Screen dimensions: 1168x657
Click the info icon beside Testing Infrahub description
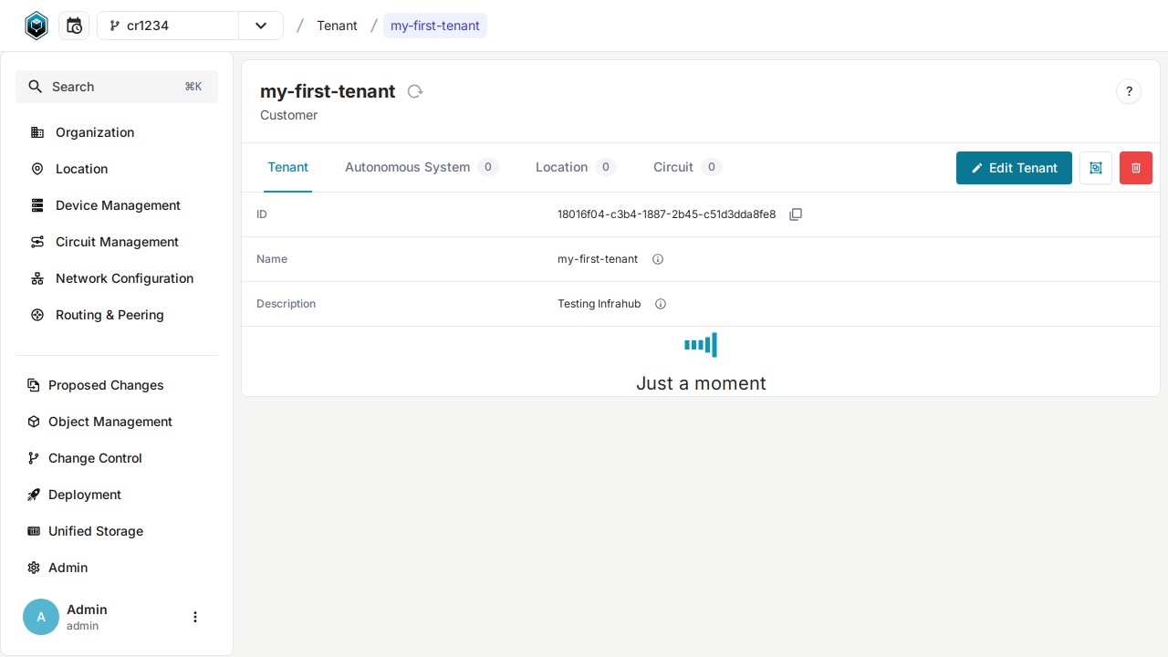click(660, 303)
